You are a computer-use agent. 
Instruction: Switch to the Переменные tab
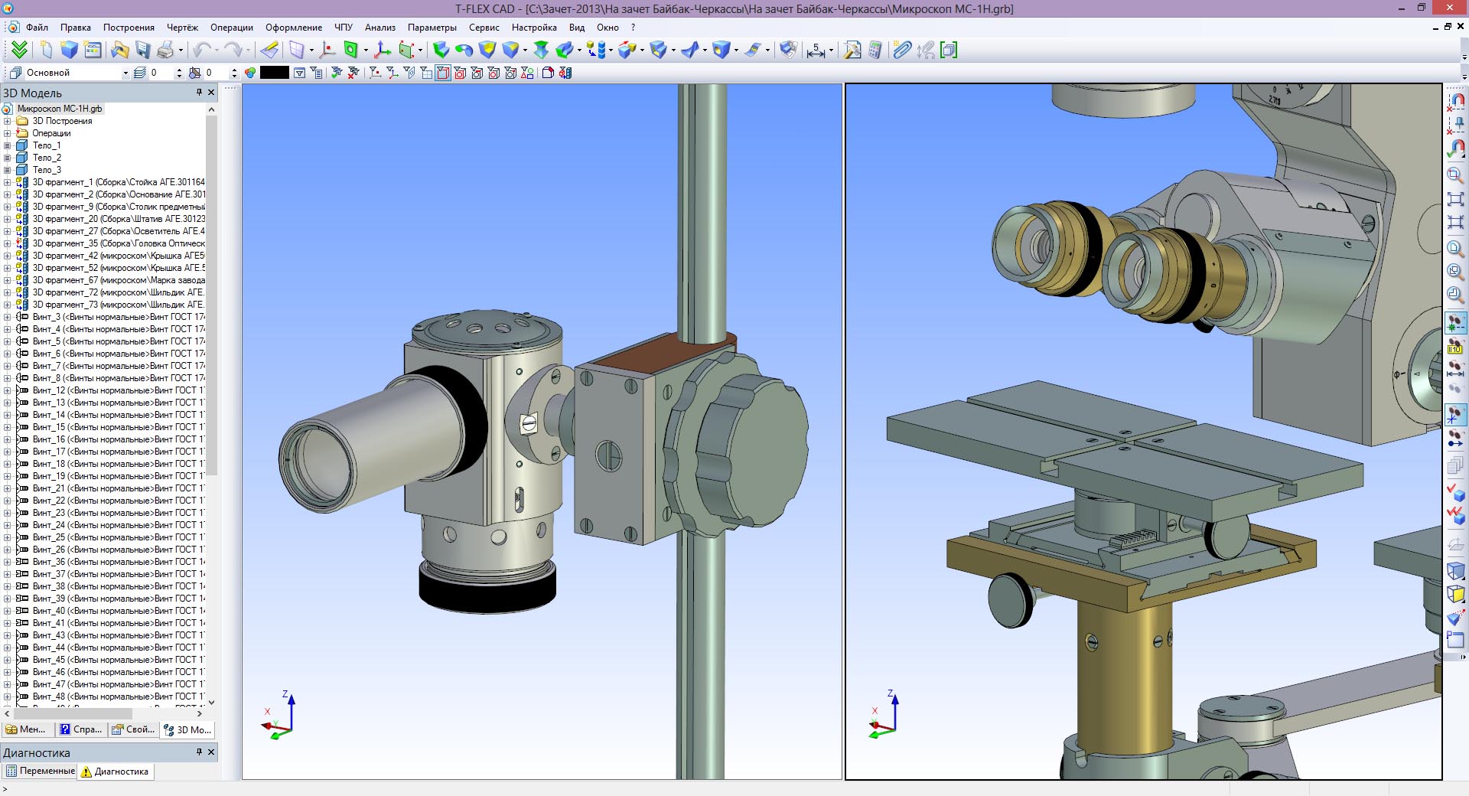pyautogui.click(x=40, y=772)
